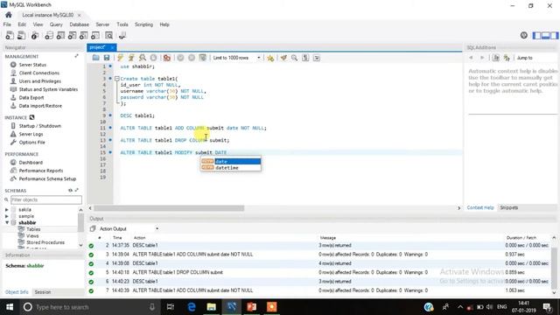Open the File menu
Viewport: 560px width, 315px height.
[7, 24]
